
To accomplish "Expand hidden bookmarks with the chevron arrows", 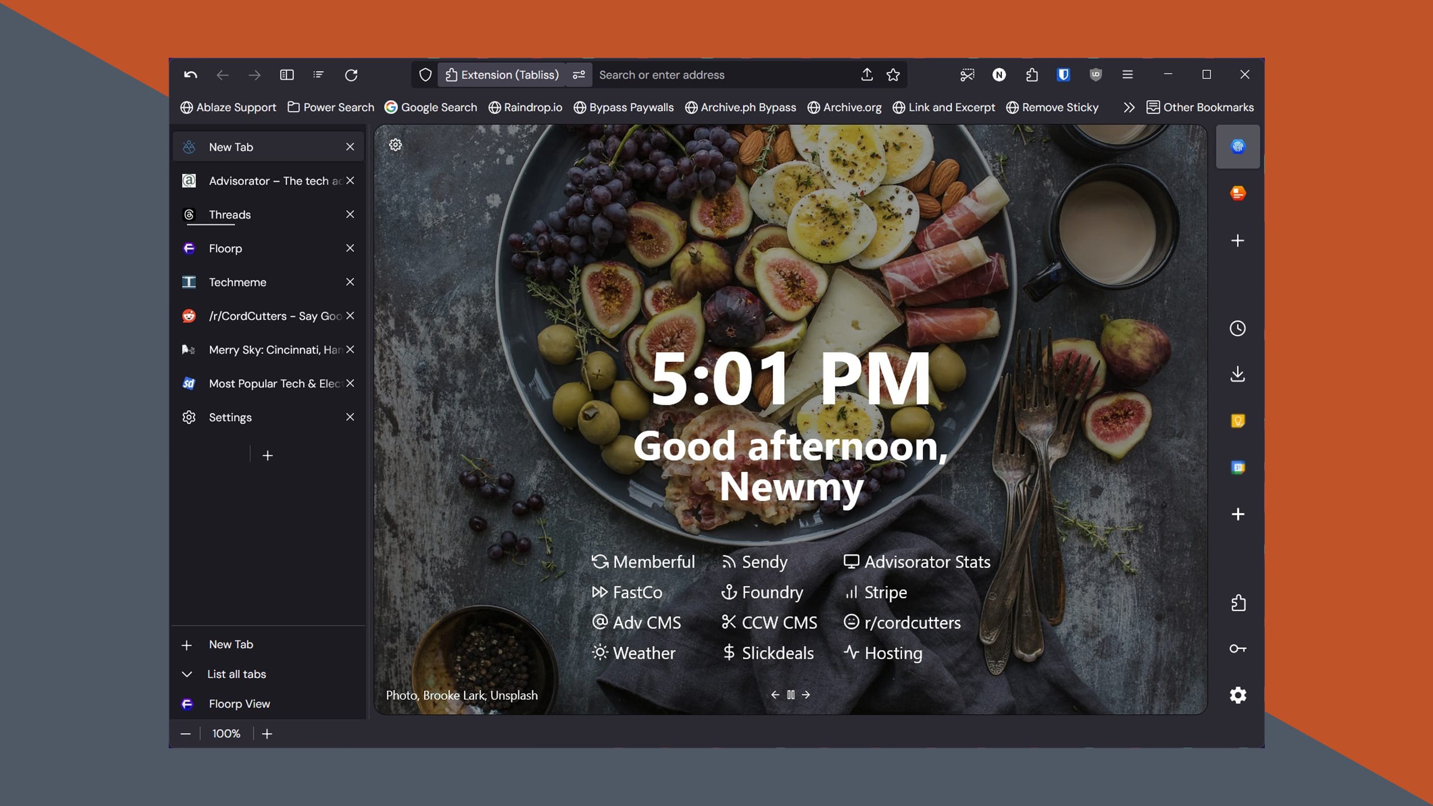I will coord(1128,107).
